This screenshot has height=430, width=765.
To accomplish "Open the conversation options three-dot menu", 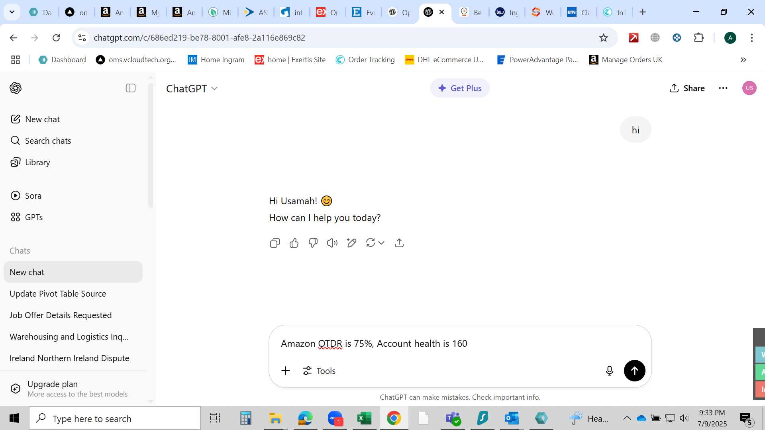I will 723,88.
